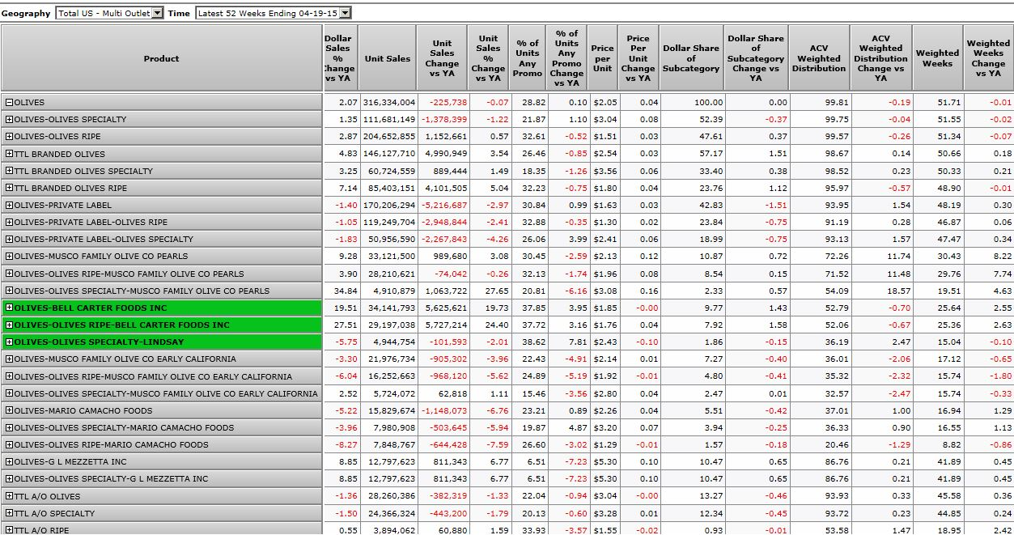Screen dimensions: 1014x535
Task: Expand the OLIVES-OLIVES SPECIALTY row
Action: click(9, 120)
